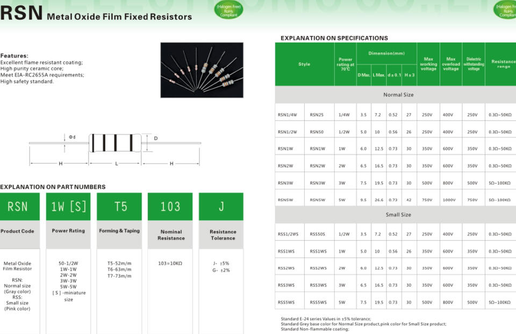Click the resistor dimension drawing body
This screenshot has height=334, width=516.
click(115, 143)
